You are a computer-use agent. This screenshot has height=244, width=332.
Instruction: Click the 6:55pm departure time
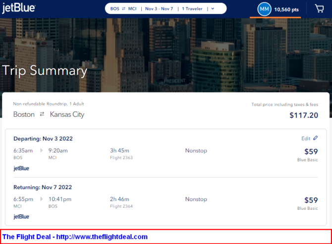click(x=23, y=199)
